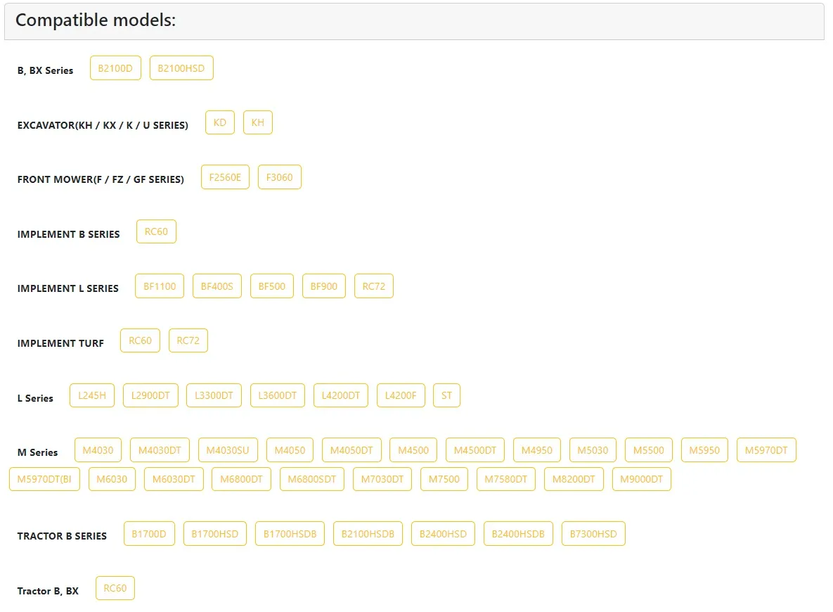Click the B, BX Series label
Viewport: 833px width, 612px height.
(x=45, y=71)
